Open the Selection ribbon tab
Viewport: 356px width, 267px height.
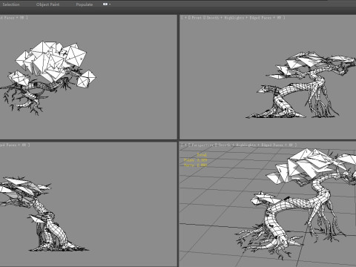[11, 4]
